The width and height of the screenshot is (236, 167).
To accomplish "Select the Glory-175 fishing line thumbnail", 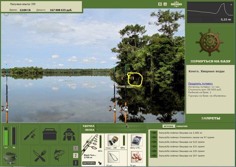I will coord(137,140).
